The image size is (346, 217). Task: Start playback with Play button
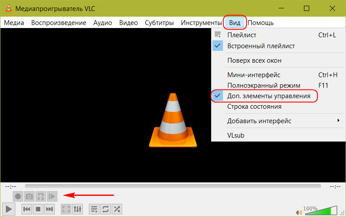click(x=9, y=209)
